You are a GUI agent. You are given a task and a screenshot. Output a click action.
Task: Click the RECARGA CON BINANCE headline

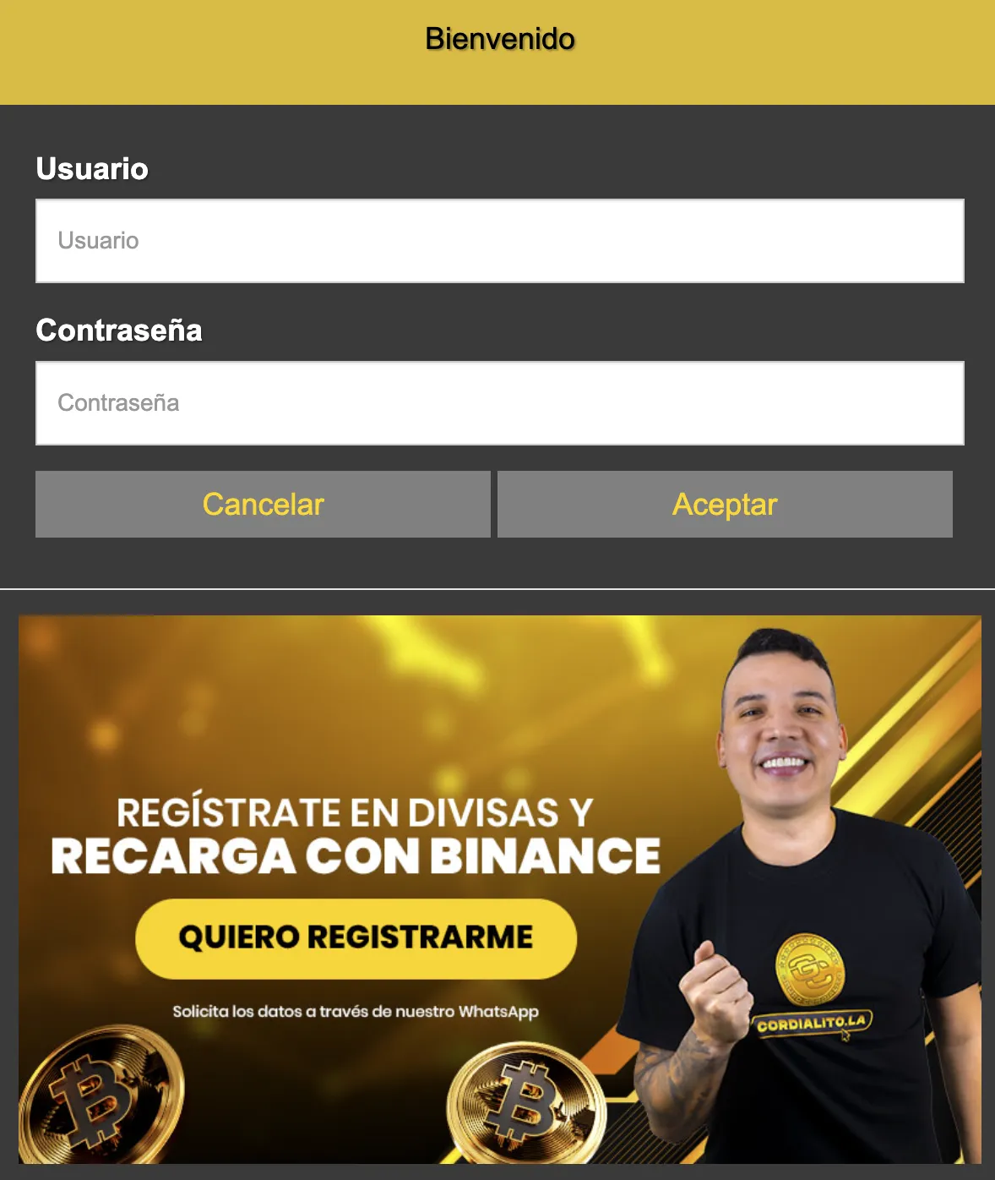tap(356, 855)
